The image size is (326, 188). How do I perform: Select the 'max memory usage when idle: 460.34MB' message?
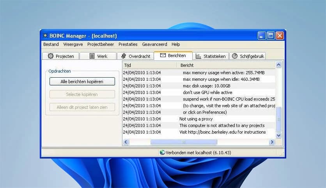[x=199, y=79]
